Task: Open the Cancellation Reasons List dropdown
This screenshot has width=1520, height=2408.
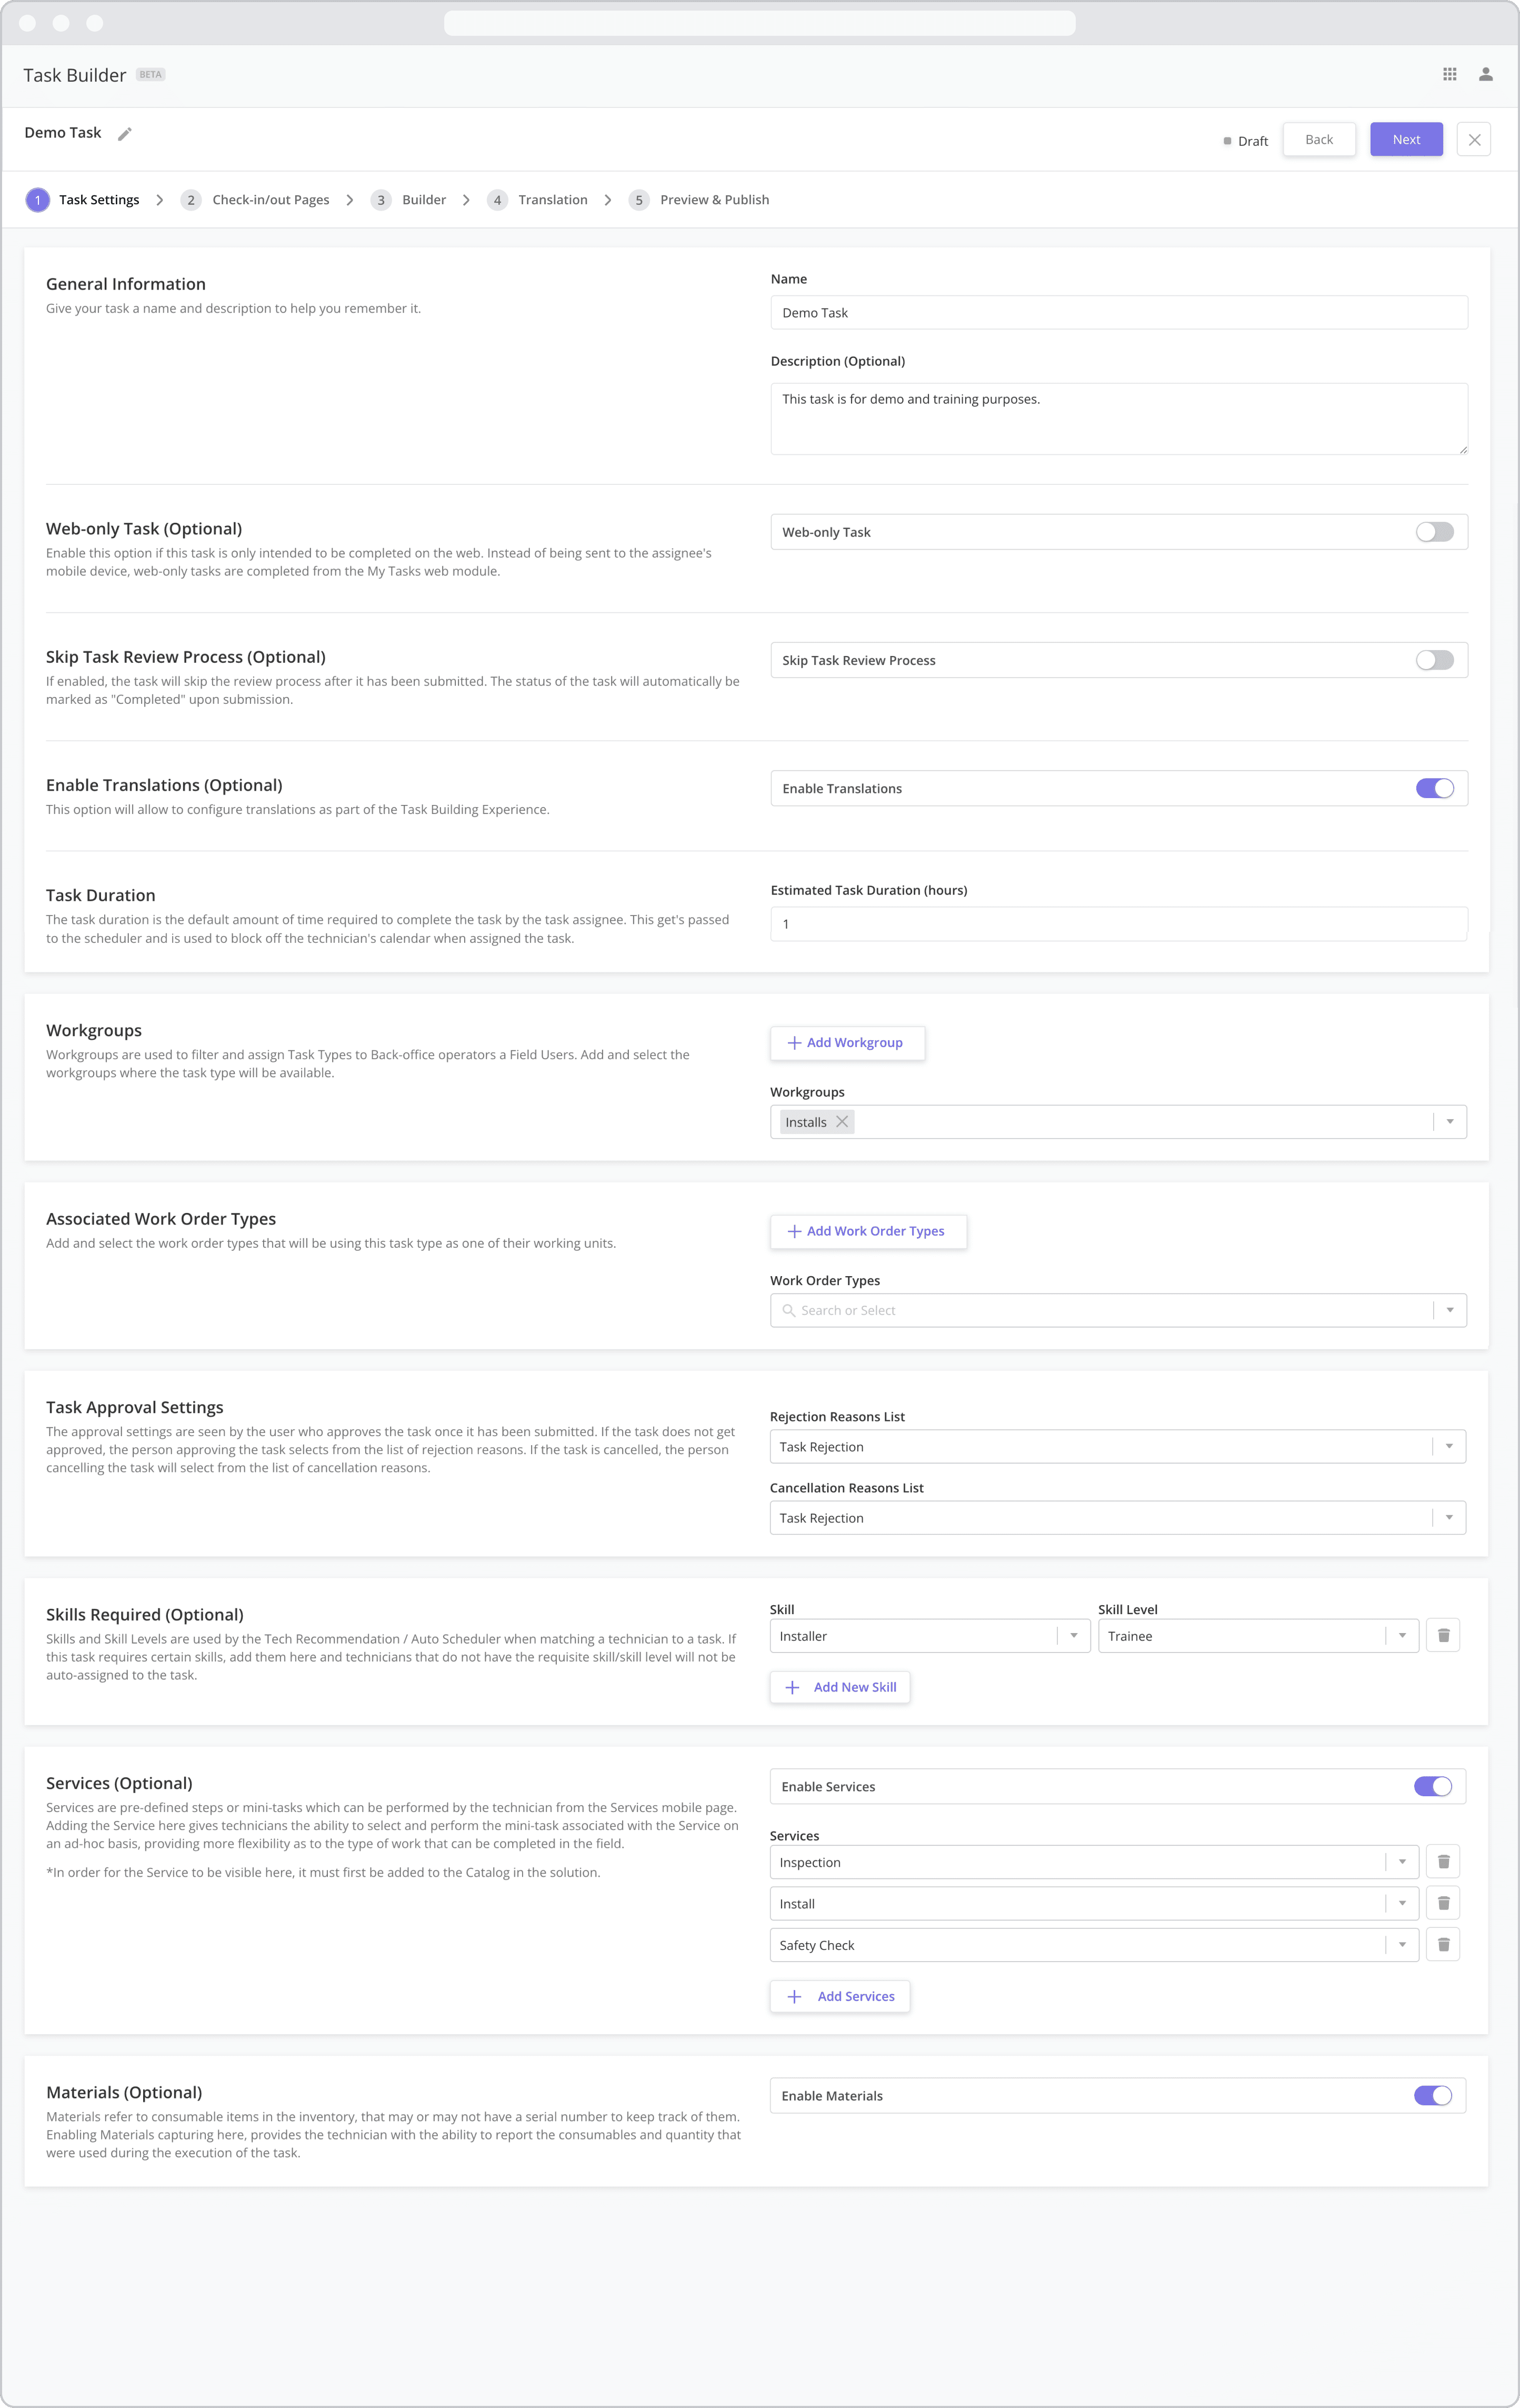Action: tap(1448, 1517)
